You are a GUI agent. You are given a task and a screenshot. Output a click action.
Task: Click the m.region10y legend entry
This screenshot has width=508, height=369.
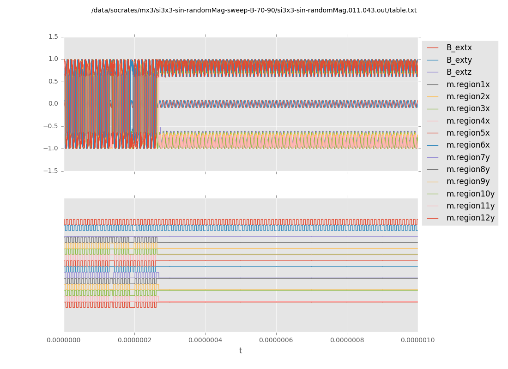coord(470,194)
